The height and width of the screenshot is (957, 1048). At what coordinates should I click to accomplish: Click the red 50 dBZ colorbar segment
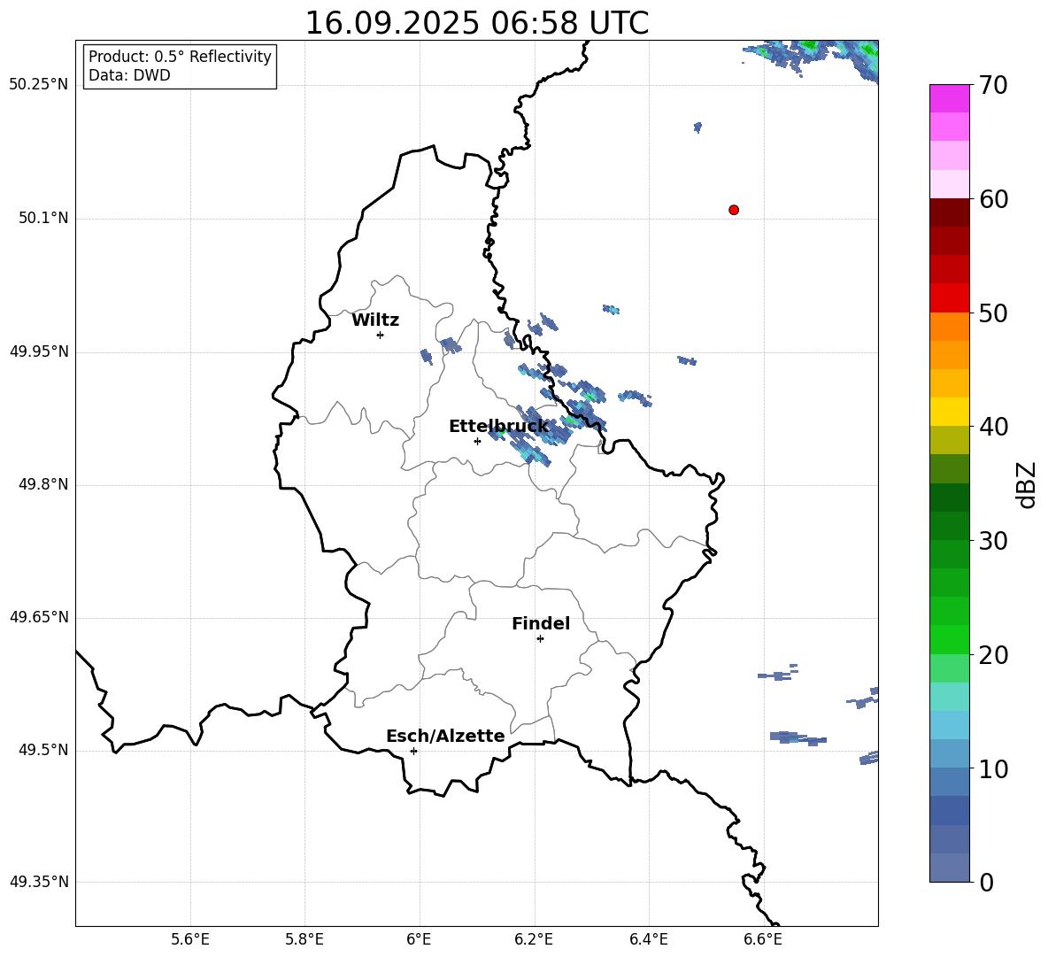[949, 298]
